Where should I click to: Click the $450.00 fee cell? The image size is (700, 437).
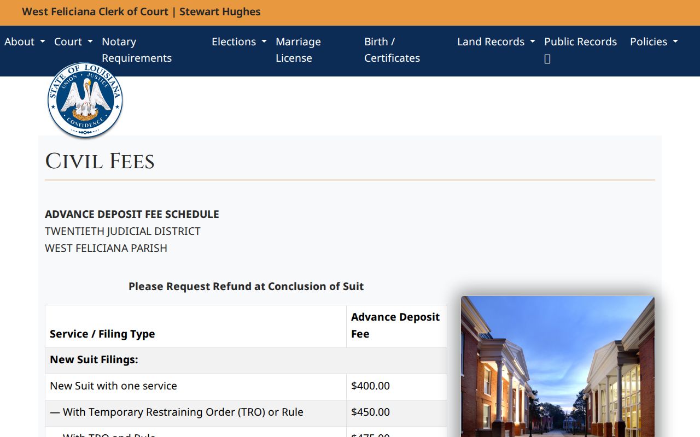[x=396, y=412]
